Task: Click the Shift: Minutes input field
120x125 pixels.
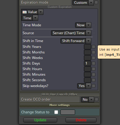Action: tap(87, 74)
